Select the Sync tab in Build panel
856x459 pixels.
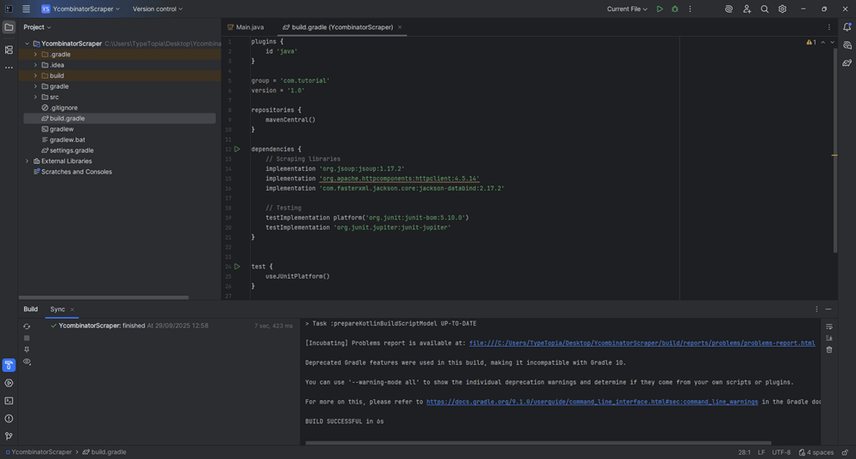pos(57,309)
